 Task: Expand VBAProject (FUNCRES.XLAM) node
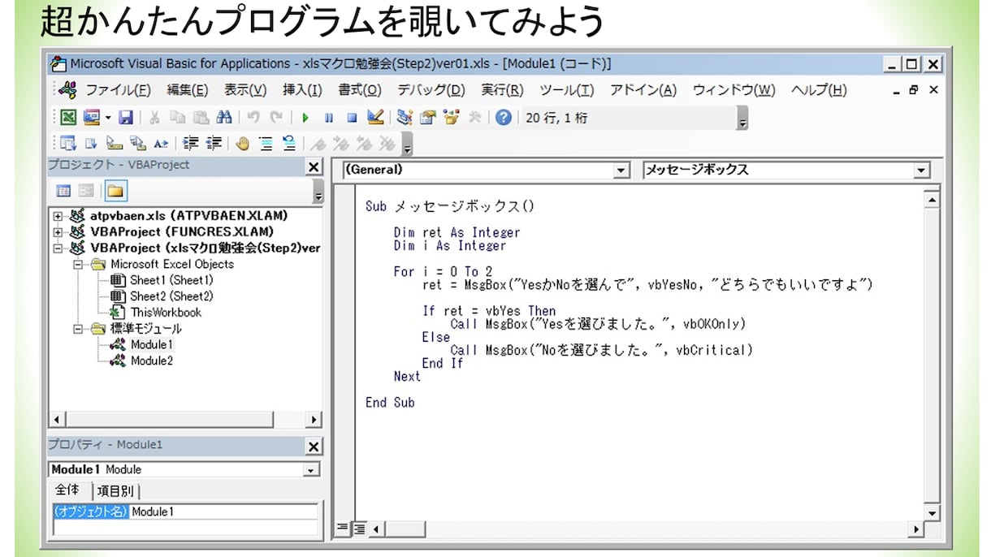point(58,232)
